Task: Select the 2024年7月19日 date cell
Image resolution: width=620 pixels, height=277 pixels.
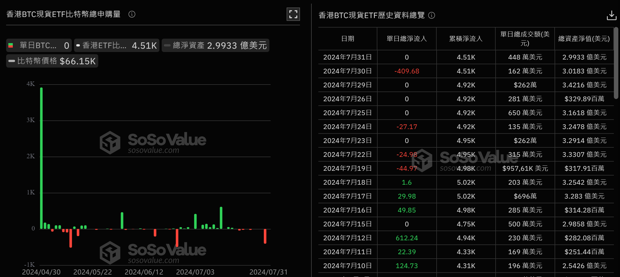Action: click(348, 168)
